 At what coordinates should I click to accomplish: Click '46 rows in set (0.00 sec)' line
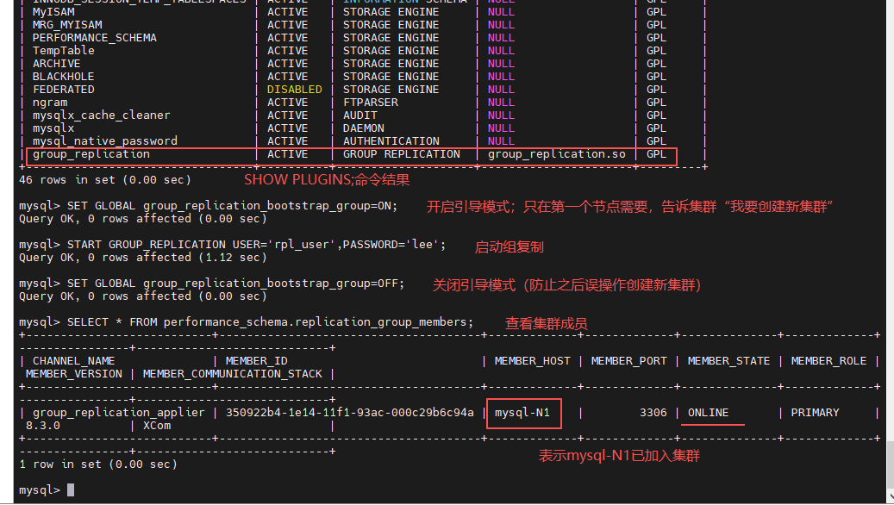tap(105, 180)
